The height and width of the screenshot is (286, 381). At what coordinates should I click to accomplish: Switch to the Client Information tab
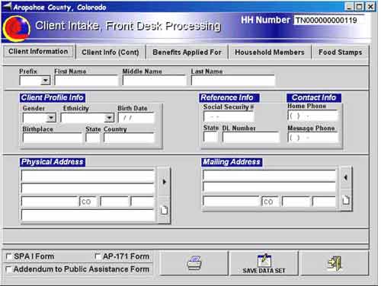[38, 52]
